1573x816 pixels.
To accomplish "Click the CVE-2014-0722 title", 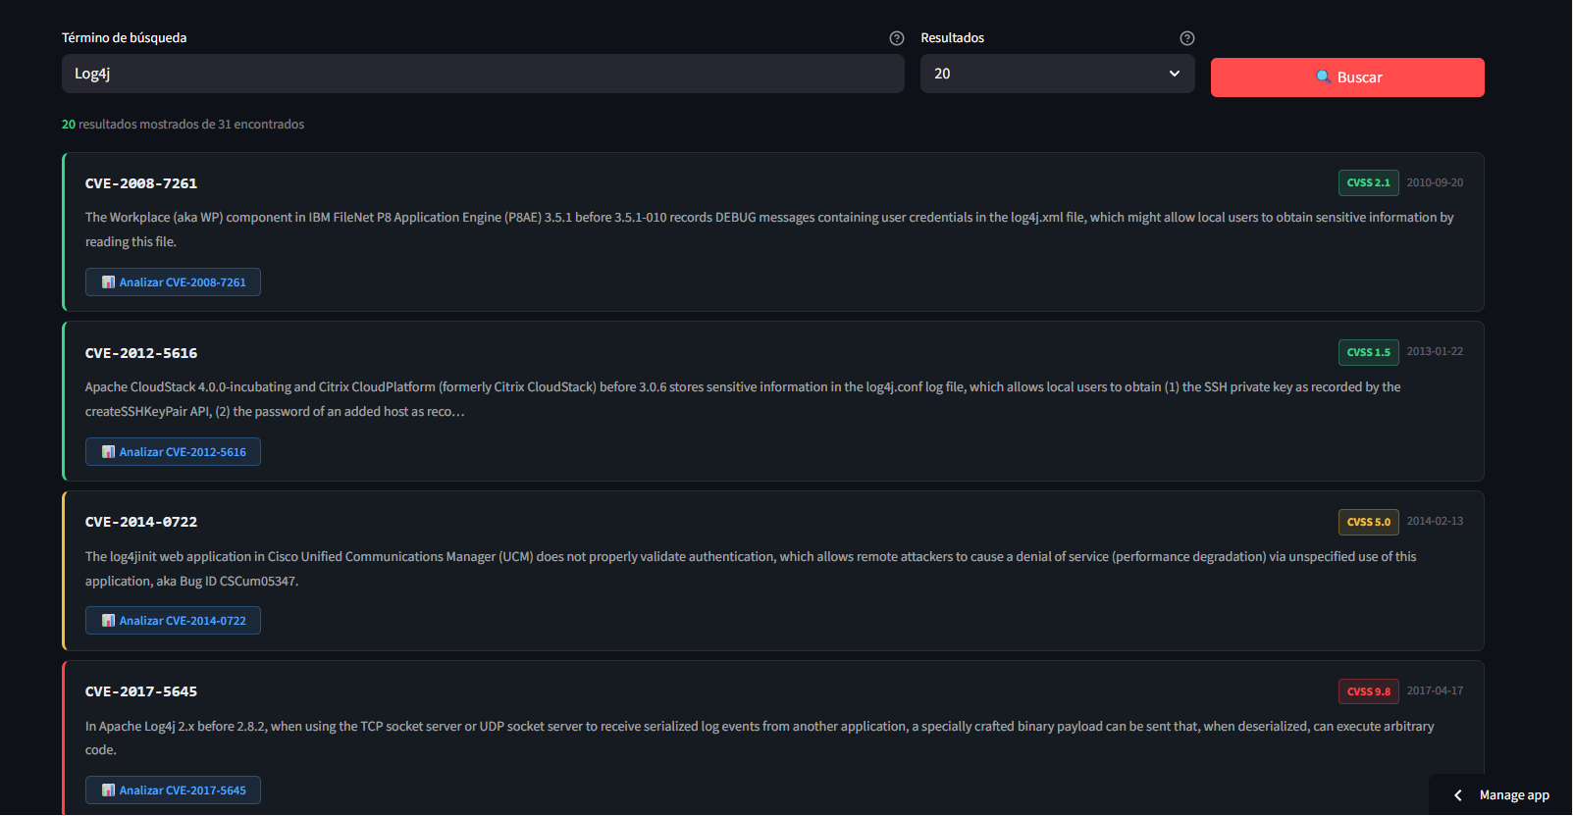I will pos(141,522).
